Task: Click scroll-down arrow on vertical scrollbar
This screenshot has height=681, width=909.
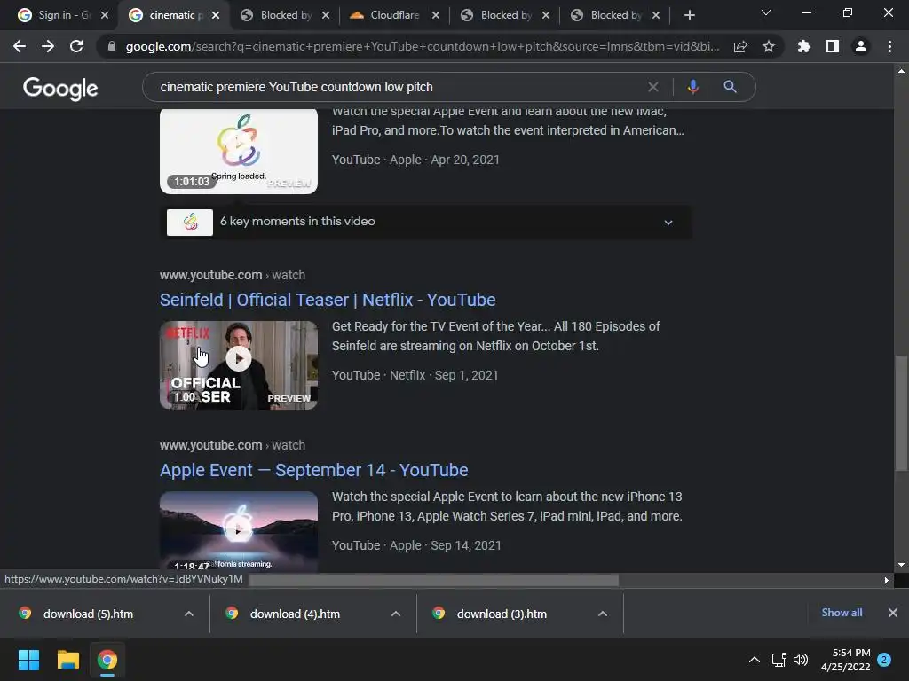Action: click(901, 565)
